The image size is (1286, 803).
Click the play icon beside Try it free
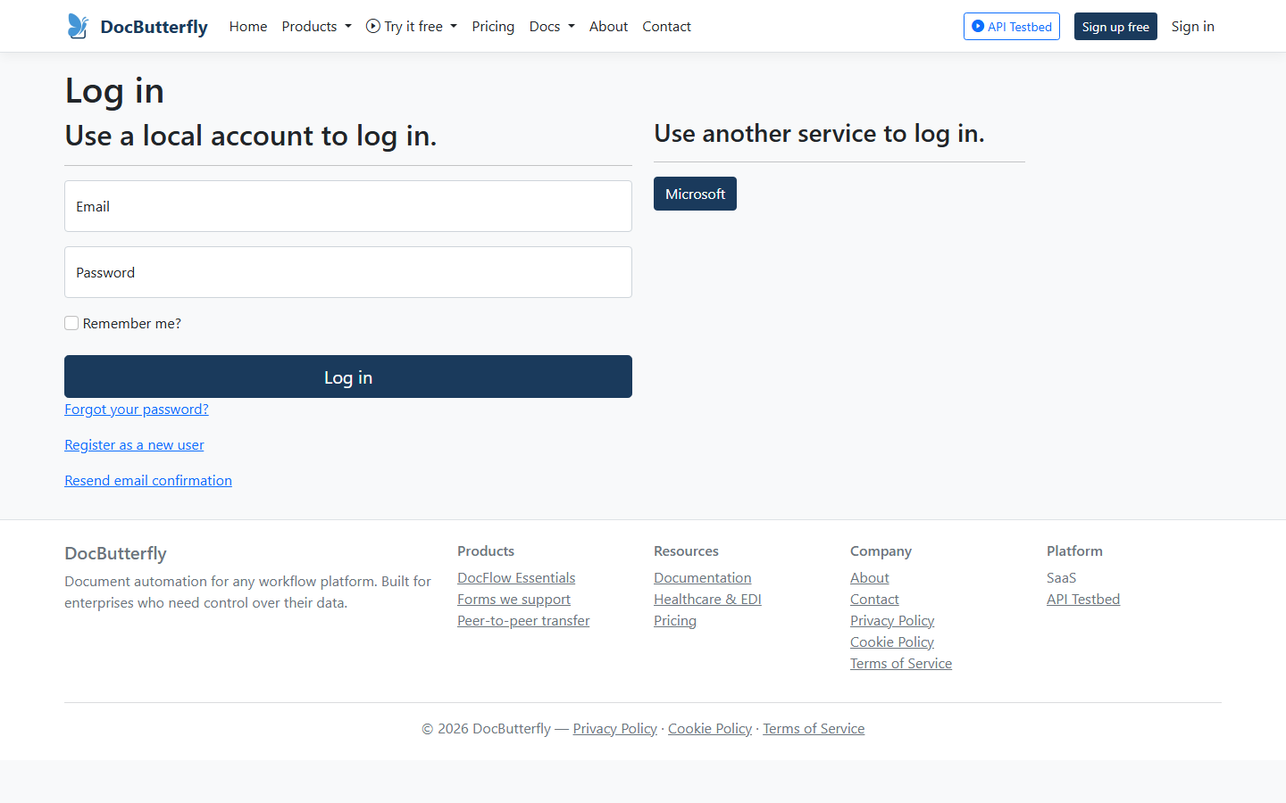pyautogui.click(x=372, y=26)
